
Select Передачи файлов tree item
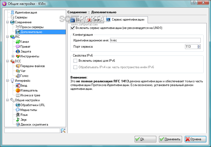click(x=33, y=66)
